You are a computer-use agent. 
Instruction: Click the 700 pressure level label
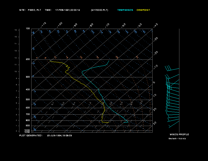click(28, 114)
